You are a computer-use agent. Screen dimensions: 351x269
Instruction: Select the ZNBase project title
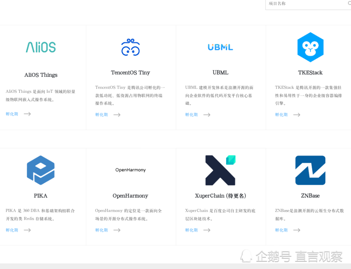(x=310, y=196)
